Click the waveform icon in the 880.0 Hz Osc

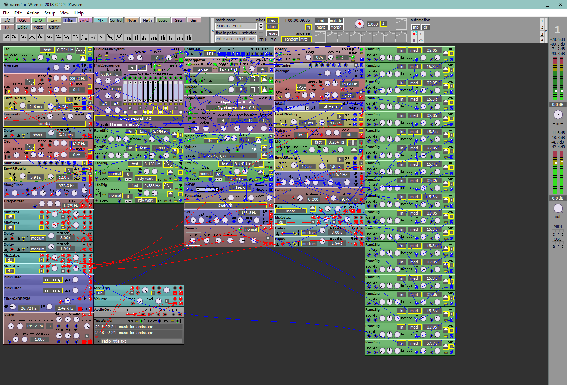tap(30, 82)
